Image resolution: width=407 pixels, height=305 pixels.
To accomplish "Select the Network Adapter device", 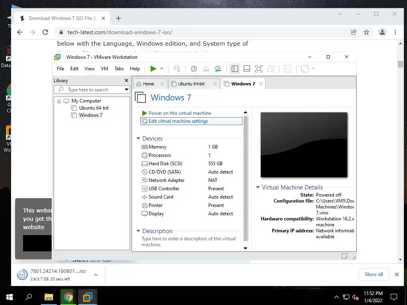I will click(191, 180).
